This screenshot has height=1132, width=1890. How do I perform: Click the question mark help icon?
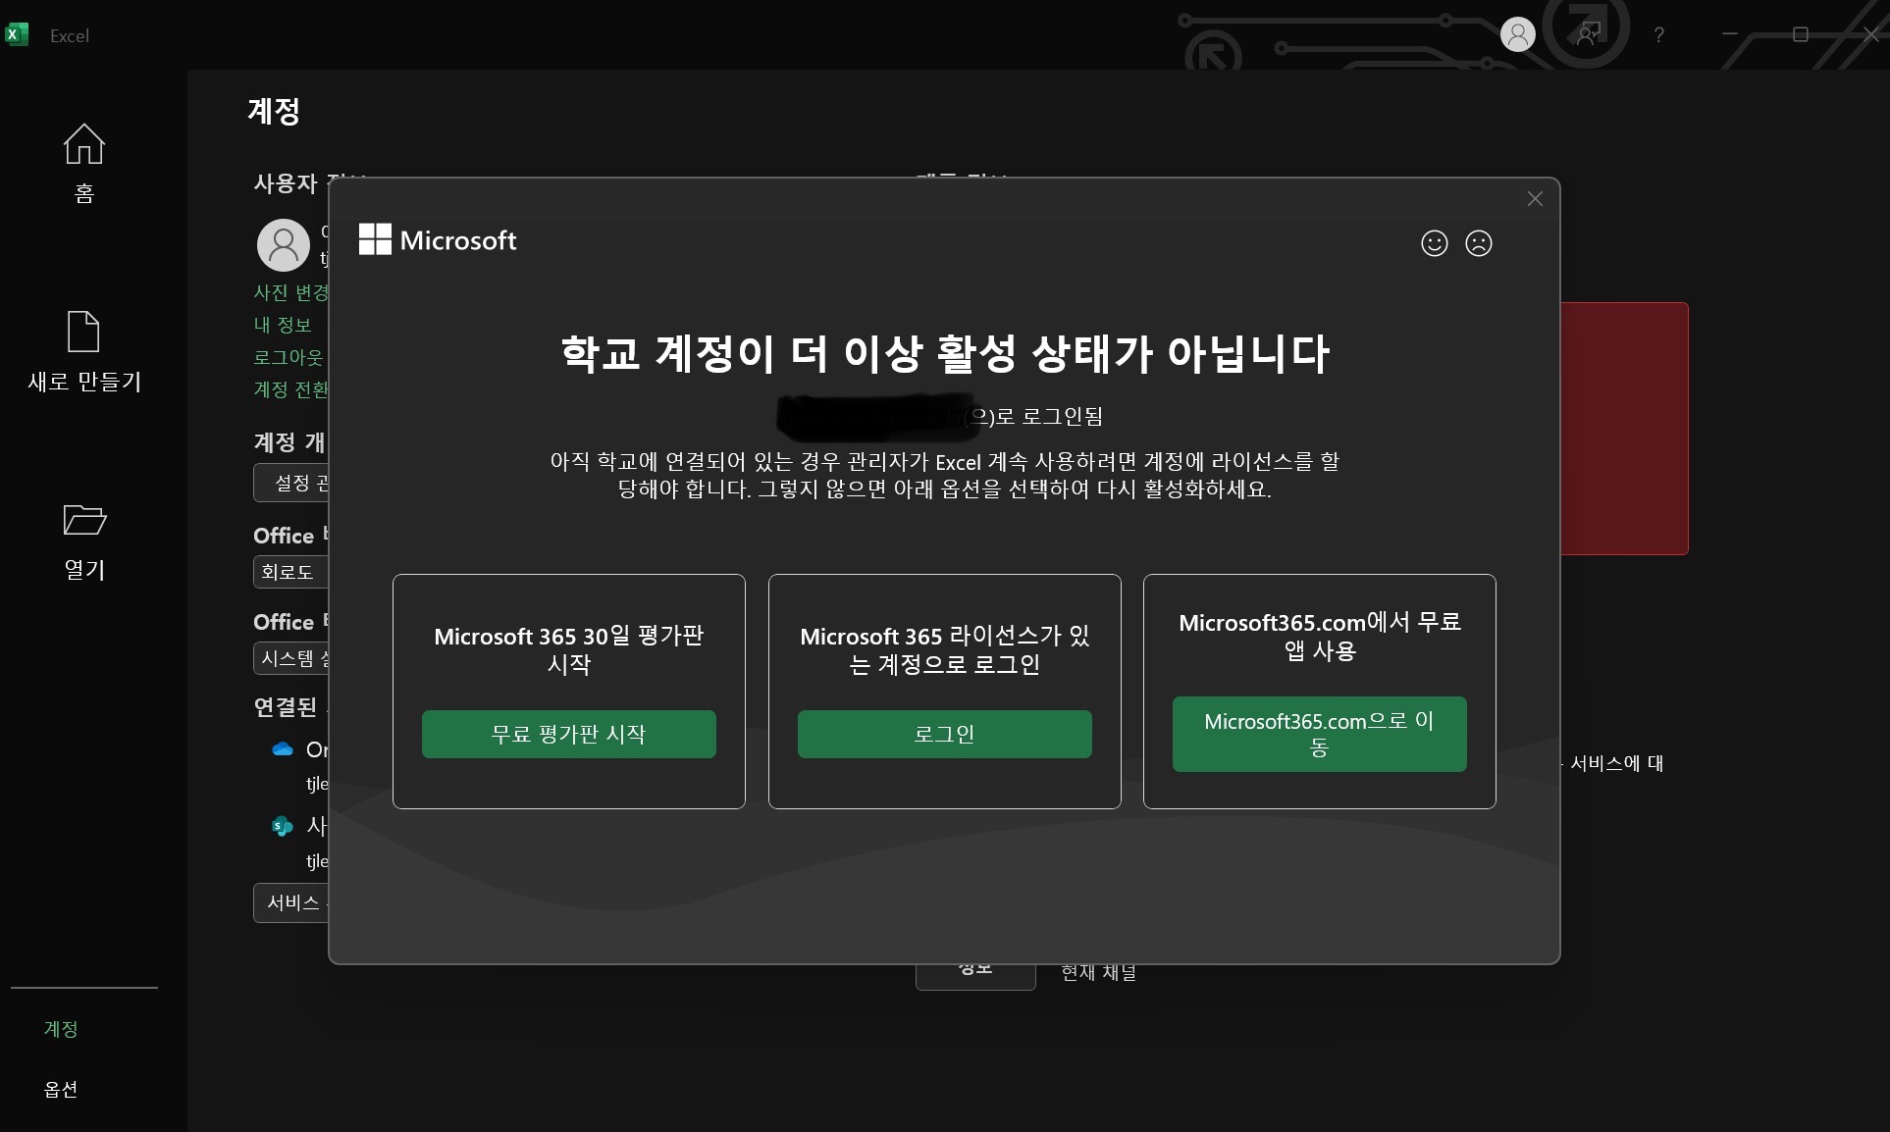[1658, 34]
